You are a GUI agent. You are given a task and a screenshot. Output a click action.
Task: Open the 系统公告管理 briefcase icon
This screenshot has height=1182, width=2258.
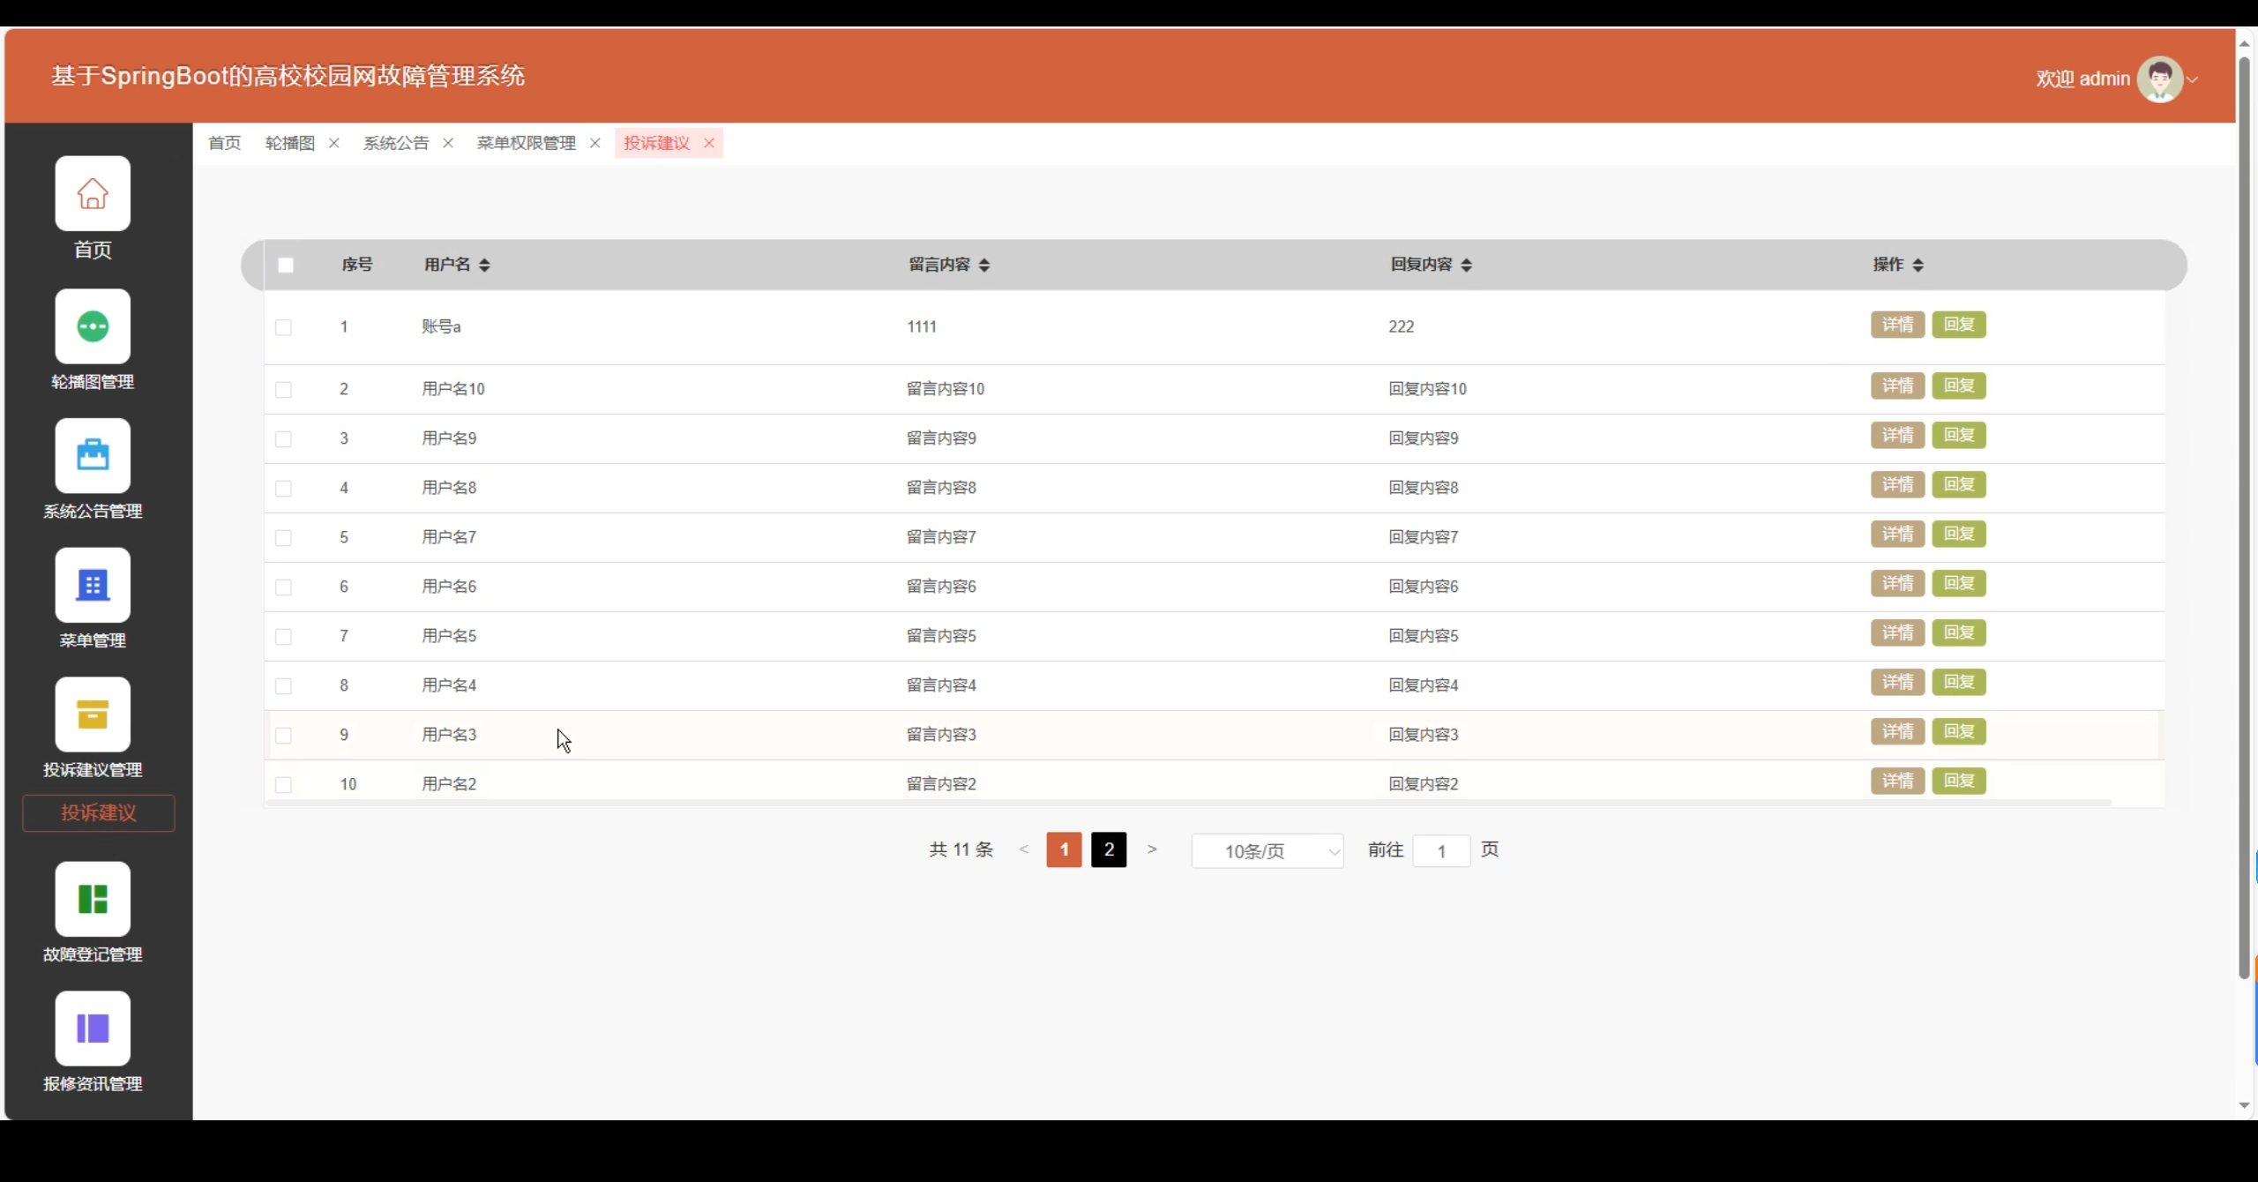(93, 455)
